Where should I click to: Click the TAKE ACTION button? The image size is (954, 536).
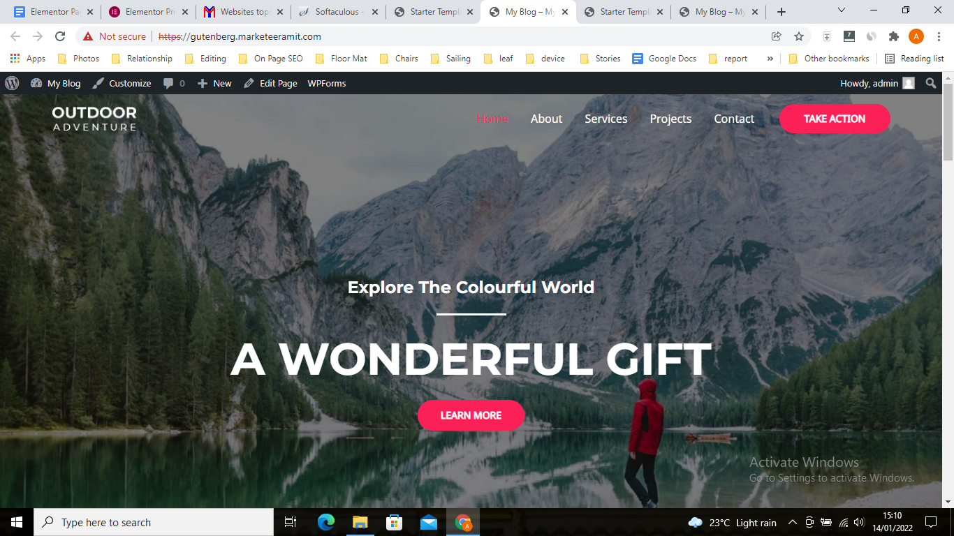[x=835, y=119]
